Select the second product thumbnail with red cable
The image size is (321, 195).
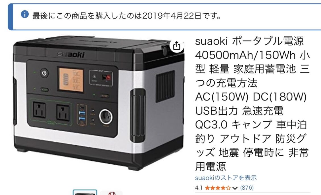[111, 193]
